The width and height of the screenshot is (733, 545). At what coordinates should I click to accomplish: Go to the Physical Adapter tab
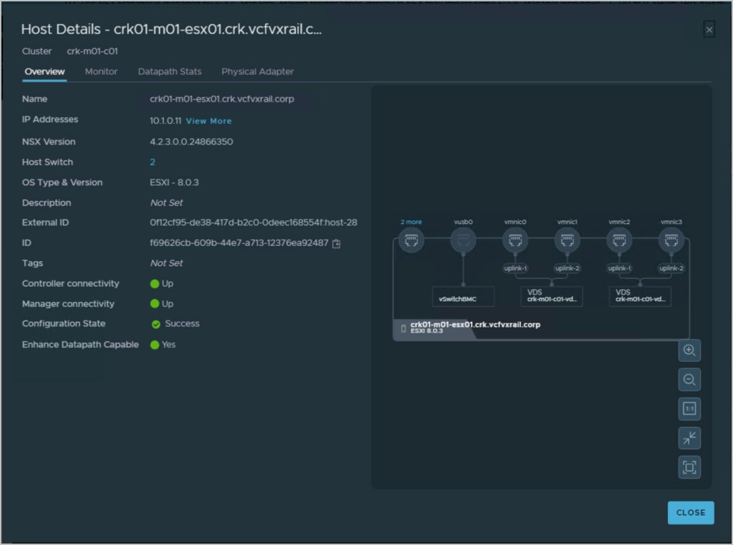tap(258, 72)
